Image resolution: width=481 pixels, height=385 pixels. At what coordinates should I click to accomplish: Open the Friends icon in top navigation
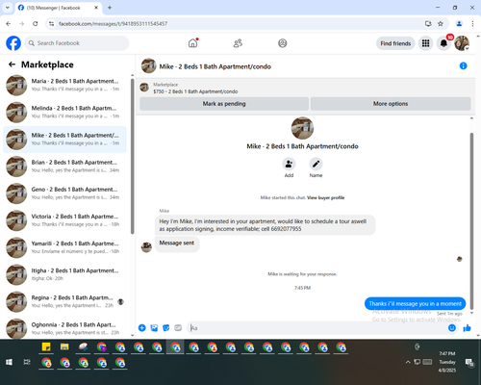tap(238, 43)
